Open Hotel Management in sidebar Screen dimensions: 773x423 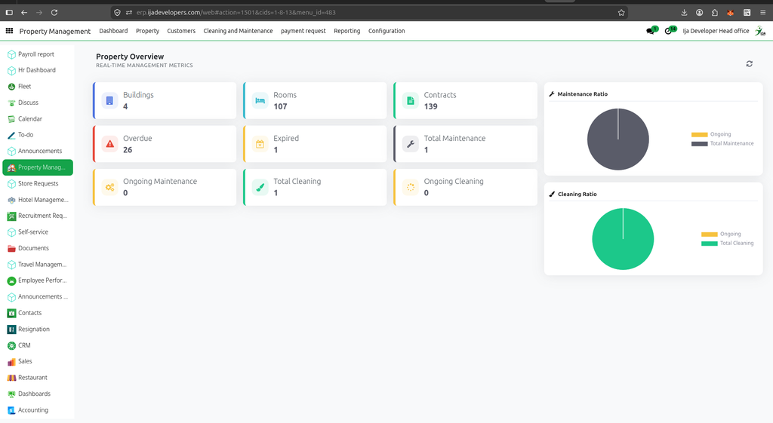click(38, 200)
